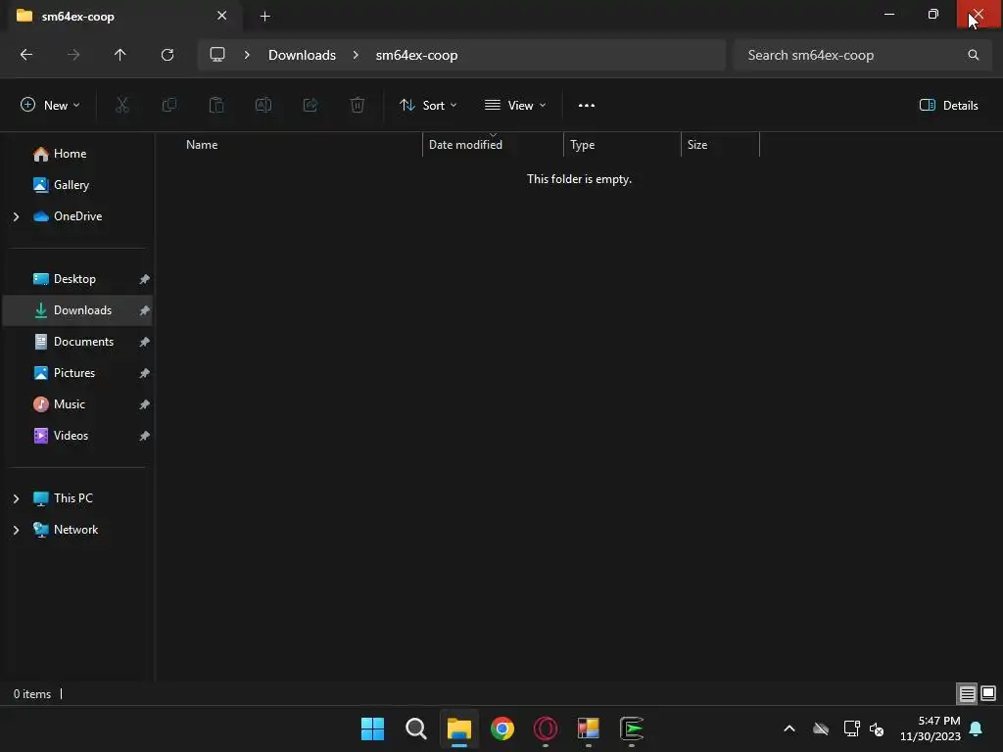The image size is (1003, 752).
Task: Open Windows Start menu
Action: (372, 728)
